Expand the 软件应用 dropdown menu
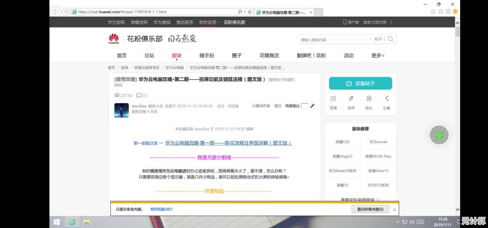The image size is (488, 228). tap(209, 22)
